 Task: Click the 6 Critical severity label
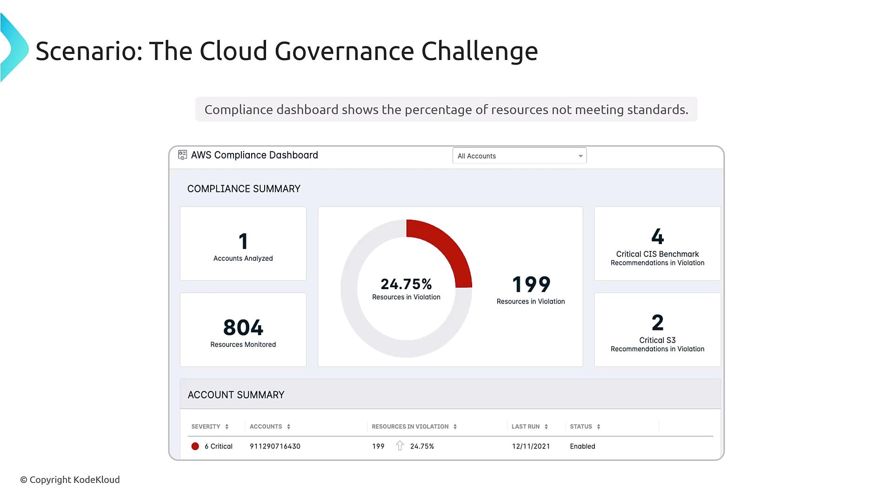pos(219,446)
